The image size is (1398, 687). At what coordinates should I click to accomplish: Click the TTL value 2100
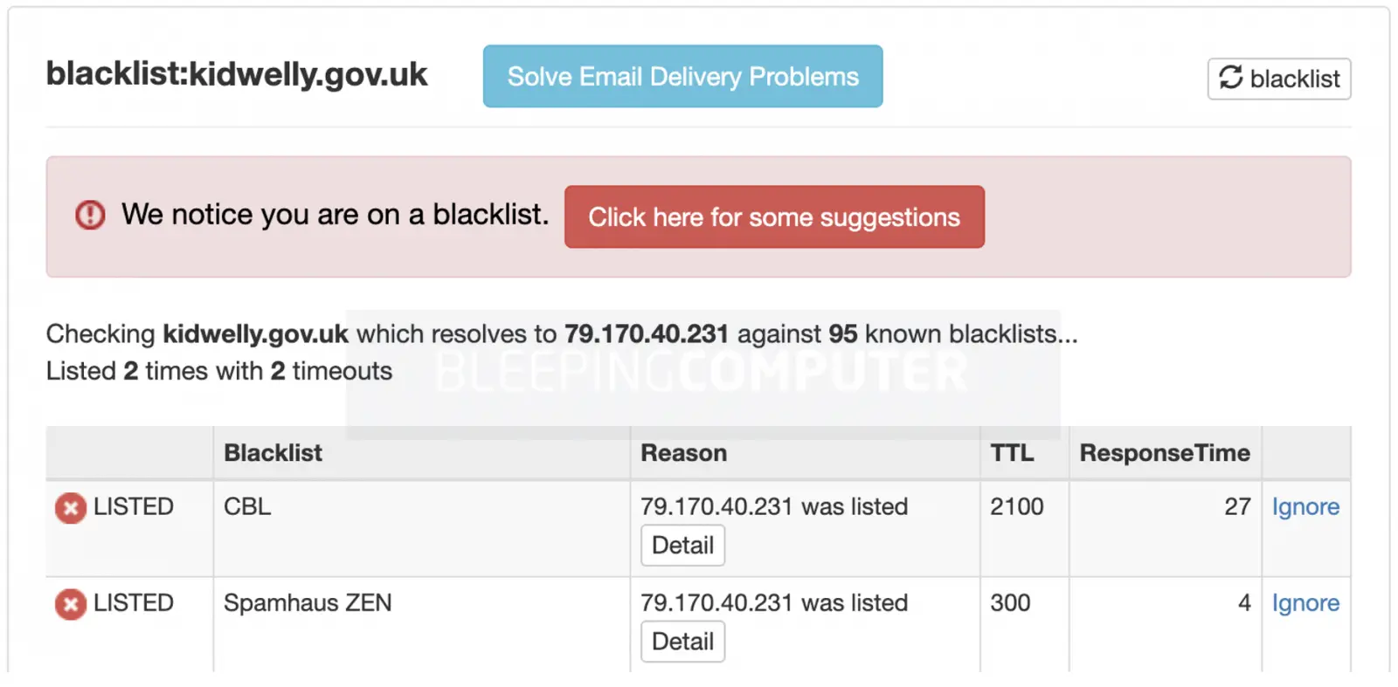click(1017, 506)
